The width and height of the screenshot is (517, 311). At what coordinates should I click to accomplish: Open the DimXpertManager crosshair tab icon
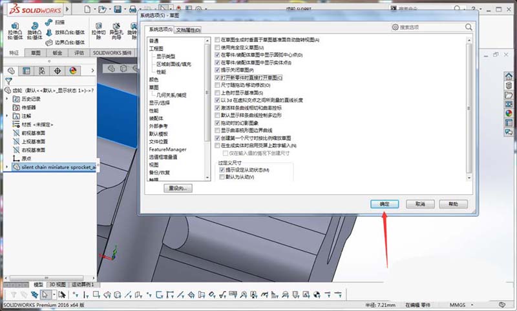58,70
